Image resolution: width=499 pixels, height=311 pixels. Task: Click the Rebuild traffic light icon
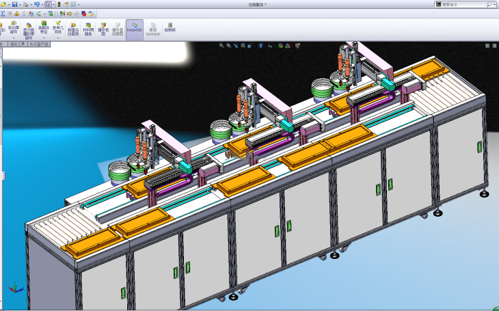59,4
